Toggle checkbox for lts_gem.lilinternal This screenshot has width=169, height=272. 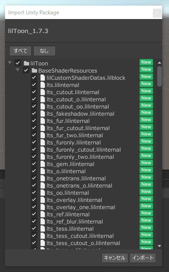[34, 163]
